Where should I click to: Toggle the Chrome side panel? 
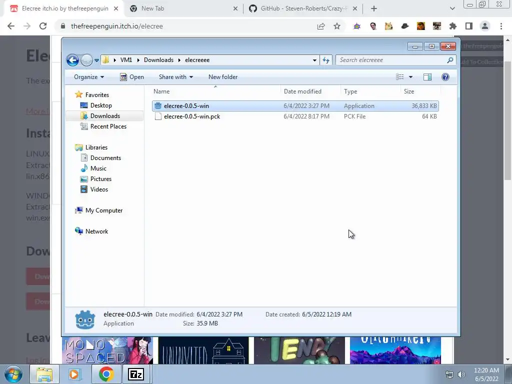pyautogui.click(x=469, y=26)
